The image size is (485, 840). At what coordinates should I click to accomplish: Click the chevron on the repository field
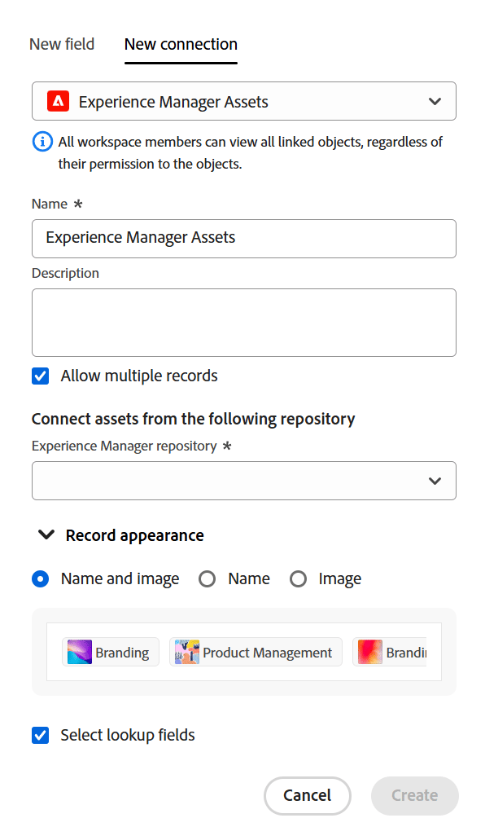[x=434, y=481]
